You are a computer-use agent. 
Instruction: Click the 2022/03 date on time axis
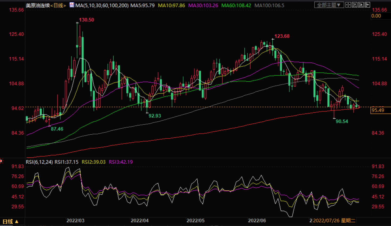[x=75, y=221]
